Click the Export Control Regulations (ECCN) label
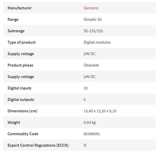Viewport: 160px width, 155px height. click(38, 145)
